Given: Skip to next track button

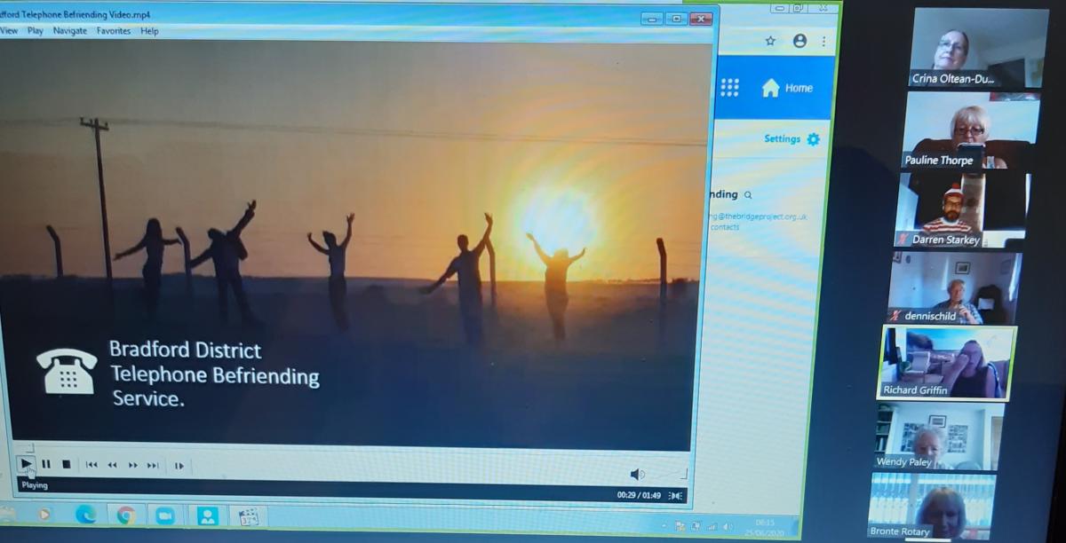Looking at the screenshot, I should [153, 465].
